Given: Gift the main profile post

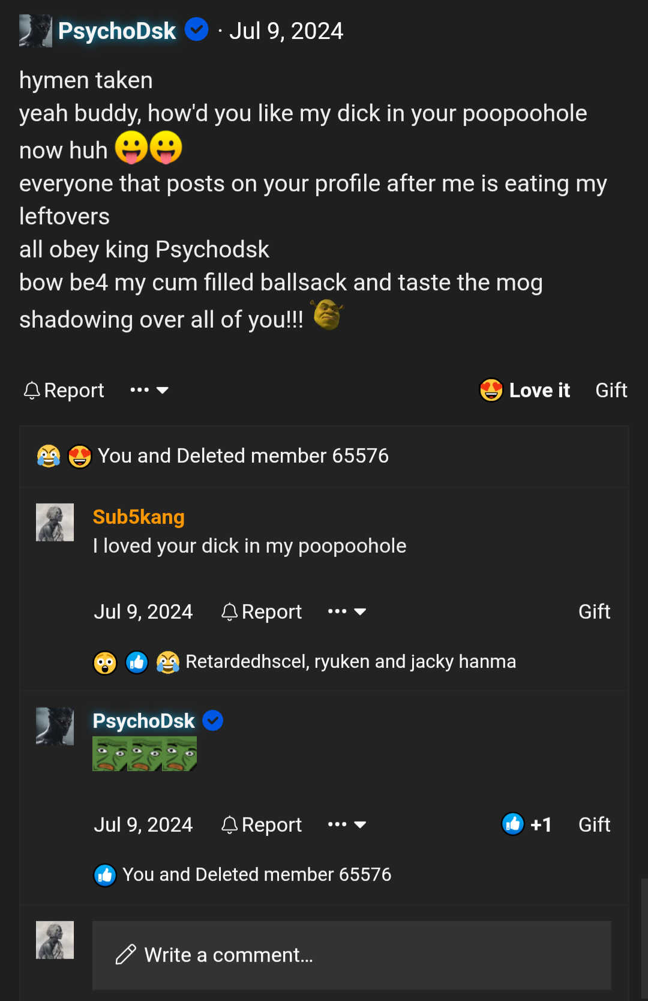Looking at the screenshot, I should coord(611,391).
